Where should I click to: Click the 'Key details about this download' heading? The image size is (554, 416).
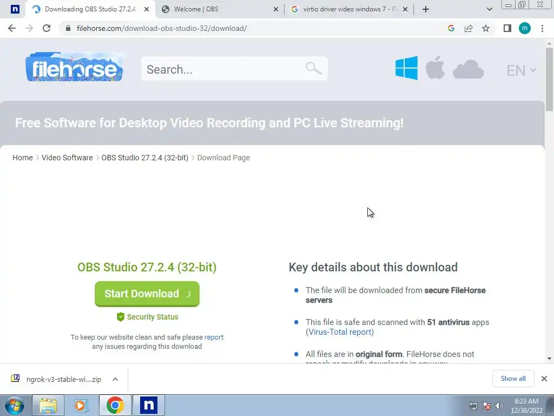[x=373, y=267]
